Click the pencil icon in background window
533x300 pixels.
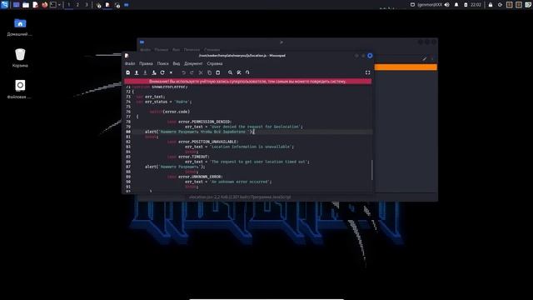click(425, 59)
